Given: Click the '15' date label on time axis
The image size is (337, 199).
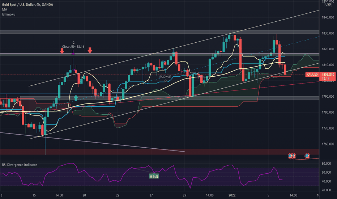Looking at the screenshot, I should tap(34, 195).
